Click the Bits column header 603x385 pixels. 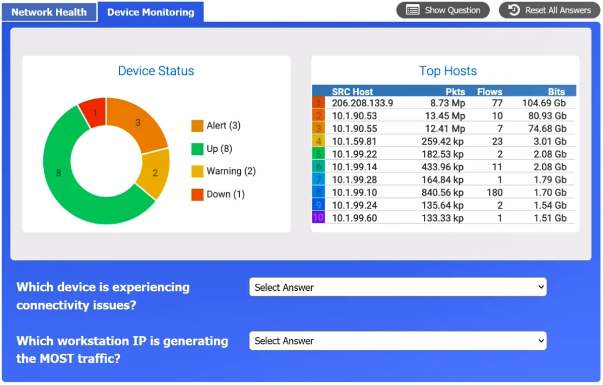click(x=556, y=92)
